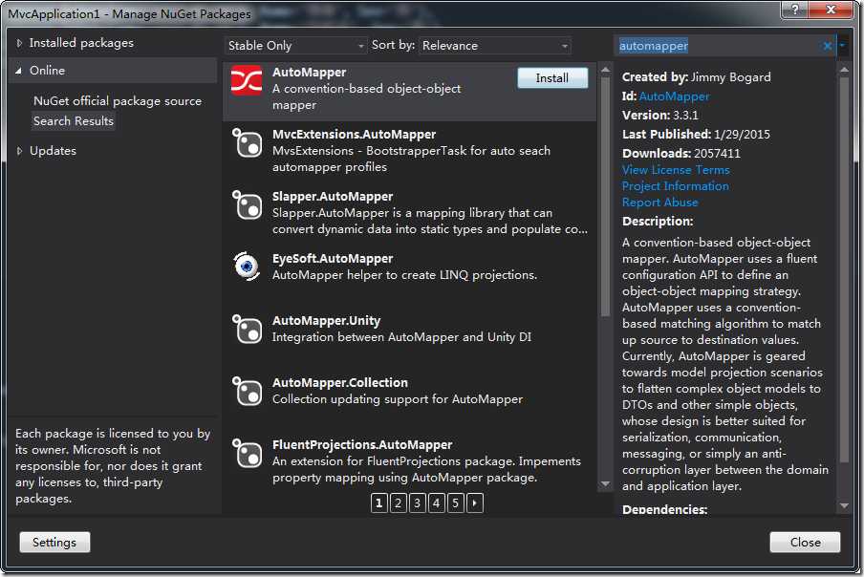This screenshot has width=864, height=577.
Task: Click package list scroll down arrow
Action: pos(605,484)
